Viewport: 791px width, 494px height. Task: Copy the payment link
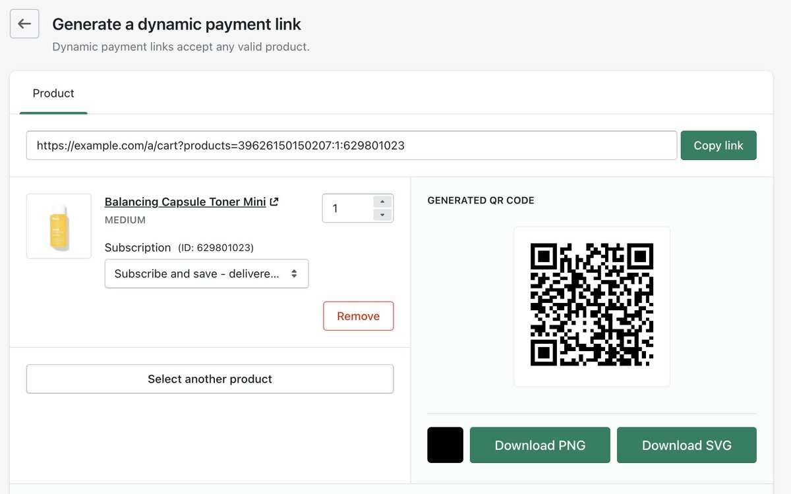(718, 146)
